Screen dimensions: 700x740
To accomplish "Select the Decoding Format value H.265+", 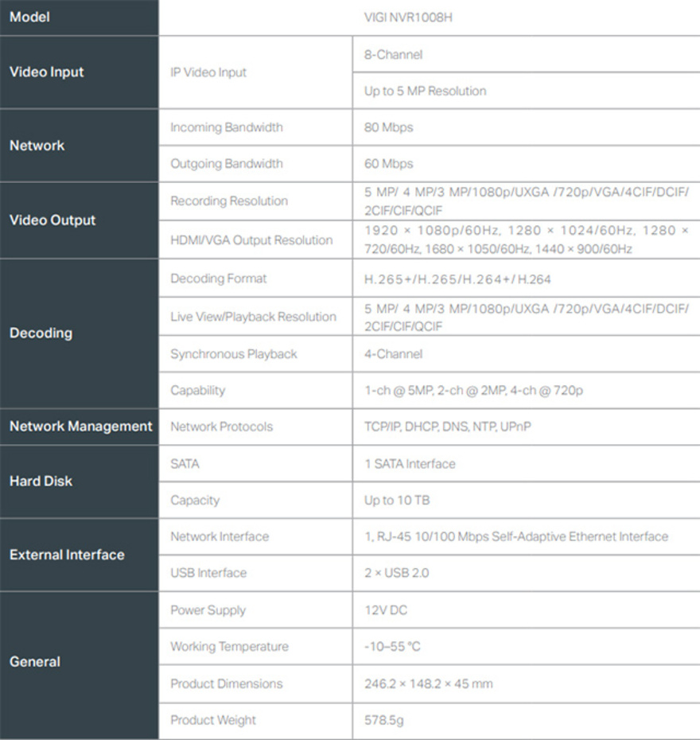I will pos(457,279).
